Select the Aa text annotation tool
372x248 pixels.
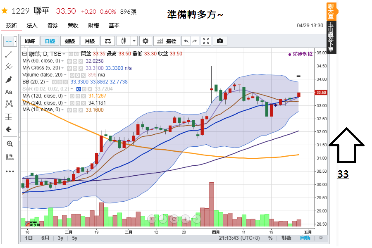click(9, 92)
